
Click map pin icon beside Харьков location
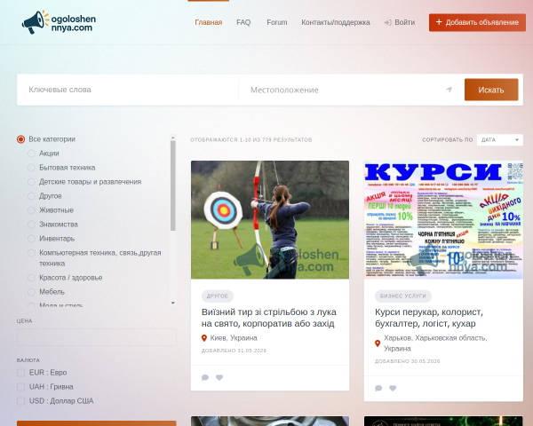point(378,343)
